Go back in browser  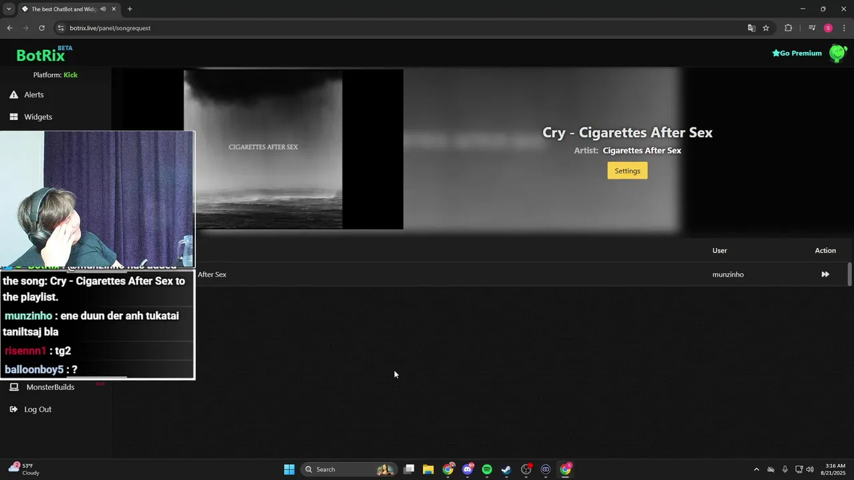coord(9,28)
